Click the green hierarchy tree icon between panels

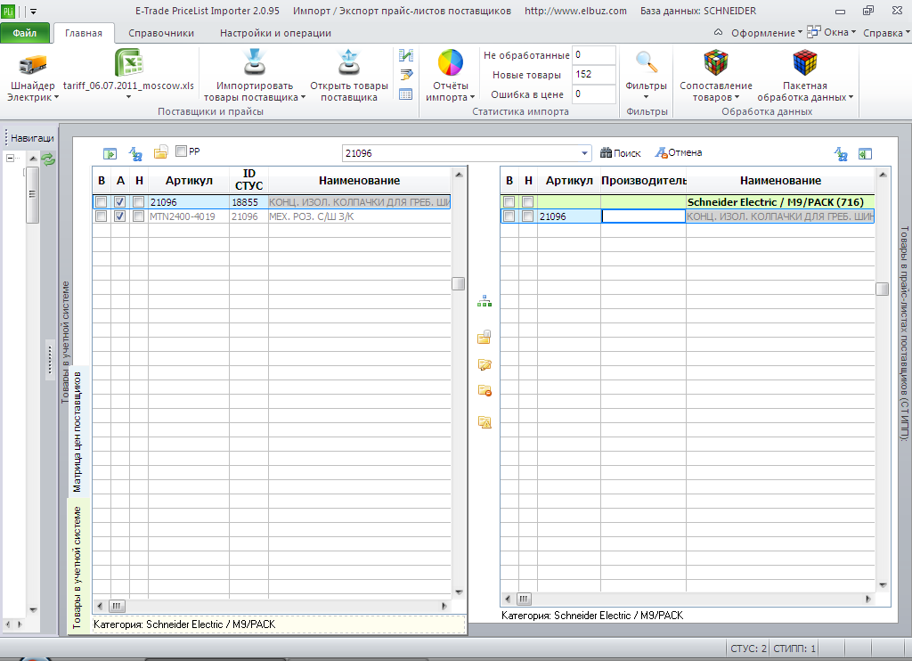pyautogui.click(x=484, y=301)
